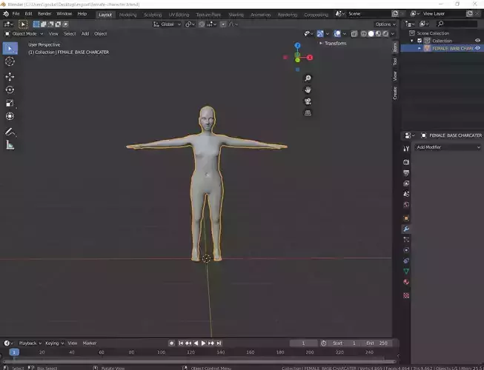Jump to the timeline end frame
This screenshot has height=370, width=484.
(219, 343)
